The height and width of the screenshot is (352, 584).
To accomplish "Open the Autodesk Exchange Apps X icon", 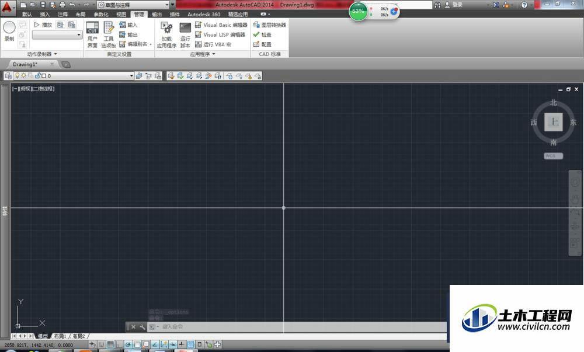I will pyautogui.click(x=496, y=5).
